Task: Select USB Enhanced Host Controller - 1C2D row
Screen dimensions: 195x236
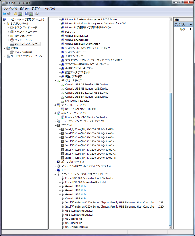Action: (114, 206)
